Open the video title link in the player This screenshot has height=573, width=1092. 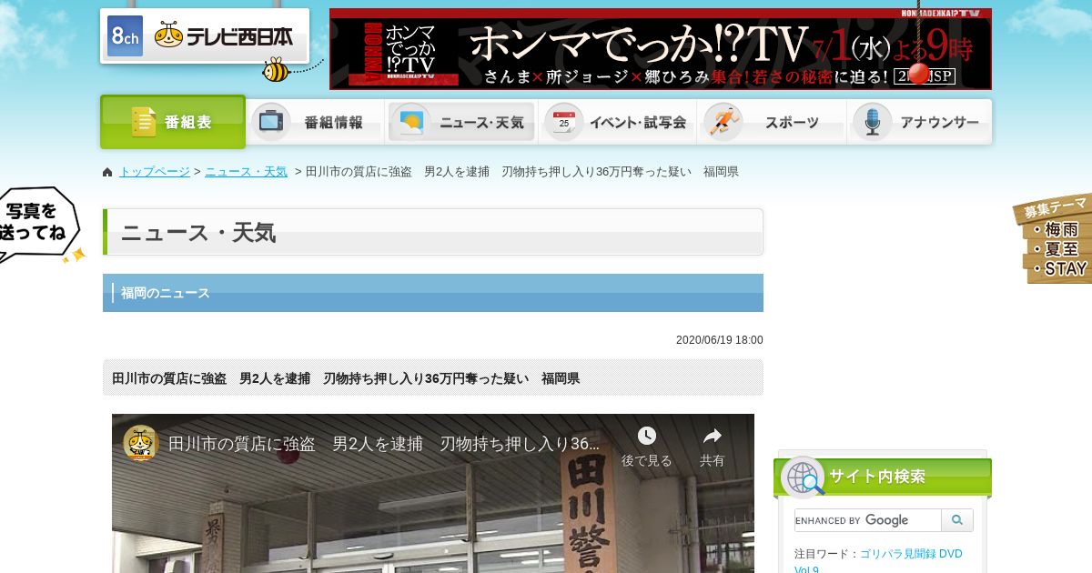pos(384,444)
